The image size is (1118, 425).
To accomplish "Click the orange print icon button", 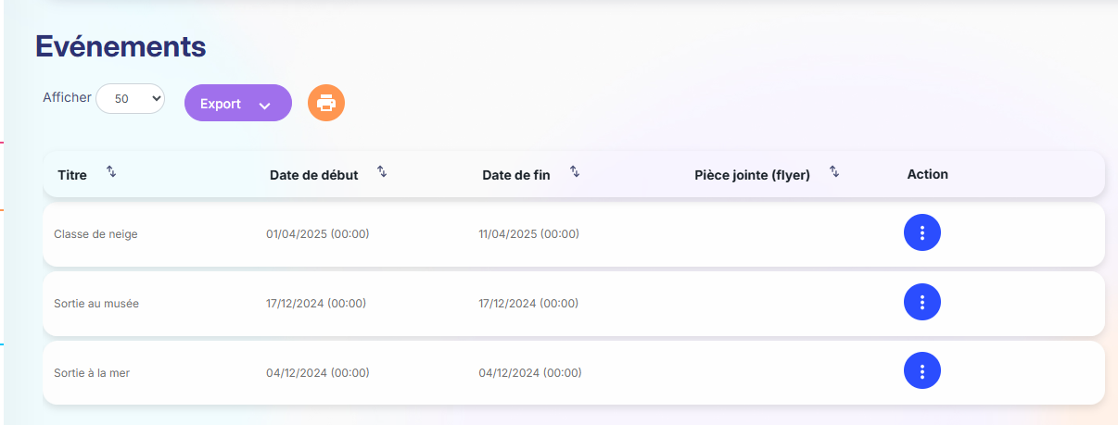I will tap(326, 103).
